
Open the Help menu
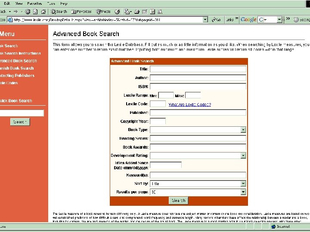pos(64,3)
